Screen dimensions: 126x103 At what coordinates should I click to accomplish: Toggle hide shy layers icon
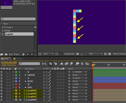(62, 64)
